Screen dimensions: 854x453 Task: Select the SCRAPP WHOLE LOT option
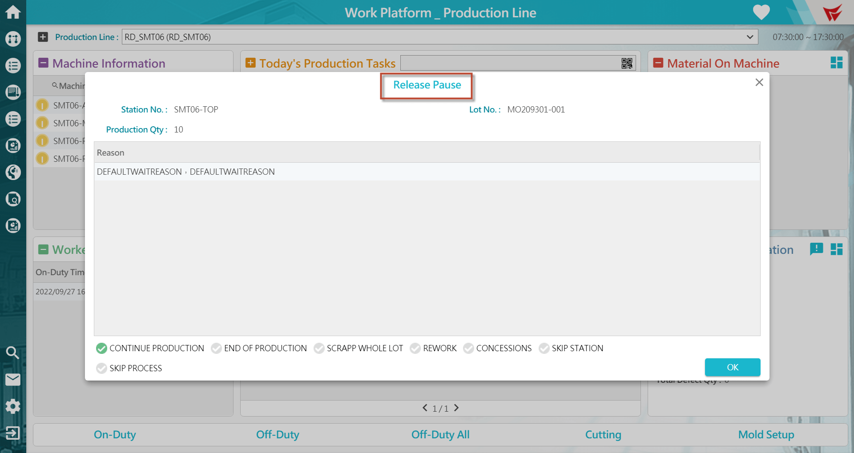point(319,348)
